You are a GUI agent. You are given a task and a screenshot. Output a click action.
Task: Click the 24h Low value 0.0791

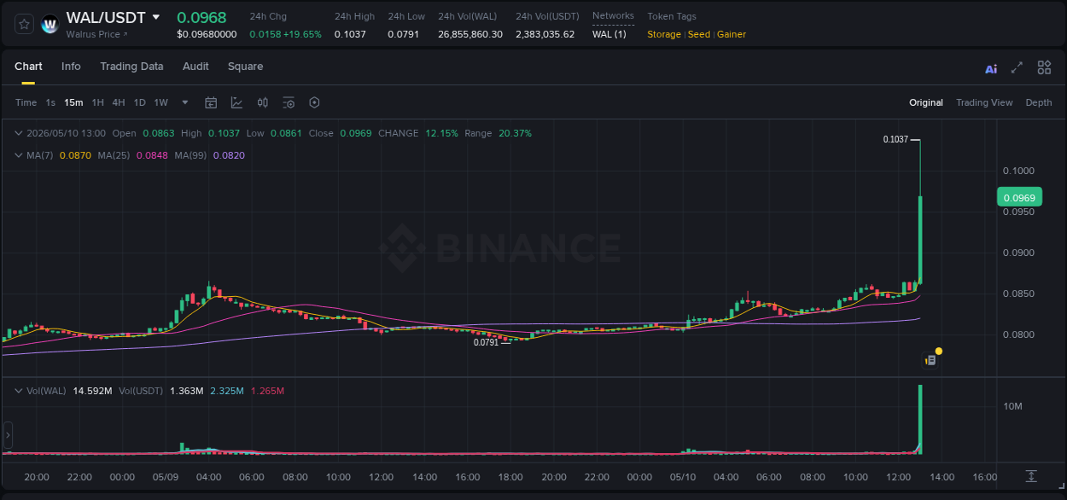click(403, 34)
